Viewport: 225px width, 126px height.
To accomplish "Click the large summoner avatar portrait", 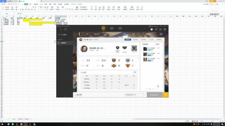I will pos(84,49).
